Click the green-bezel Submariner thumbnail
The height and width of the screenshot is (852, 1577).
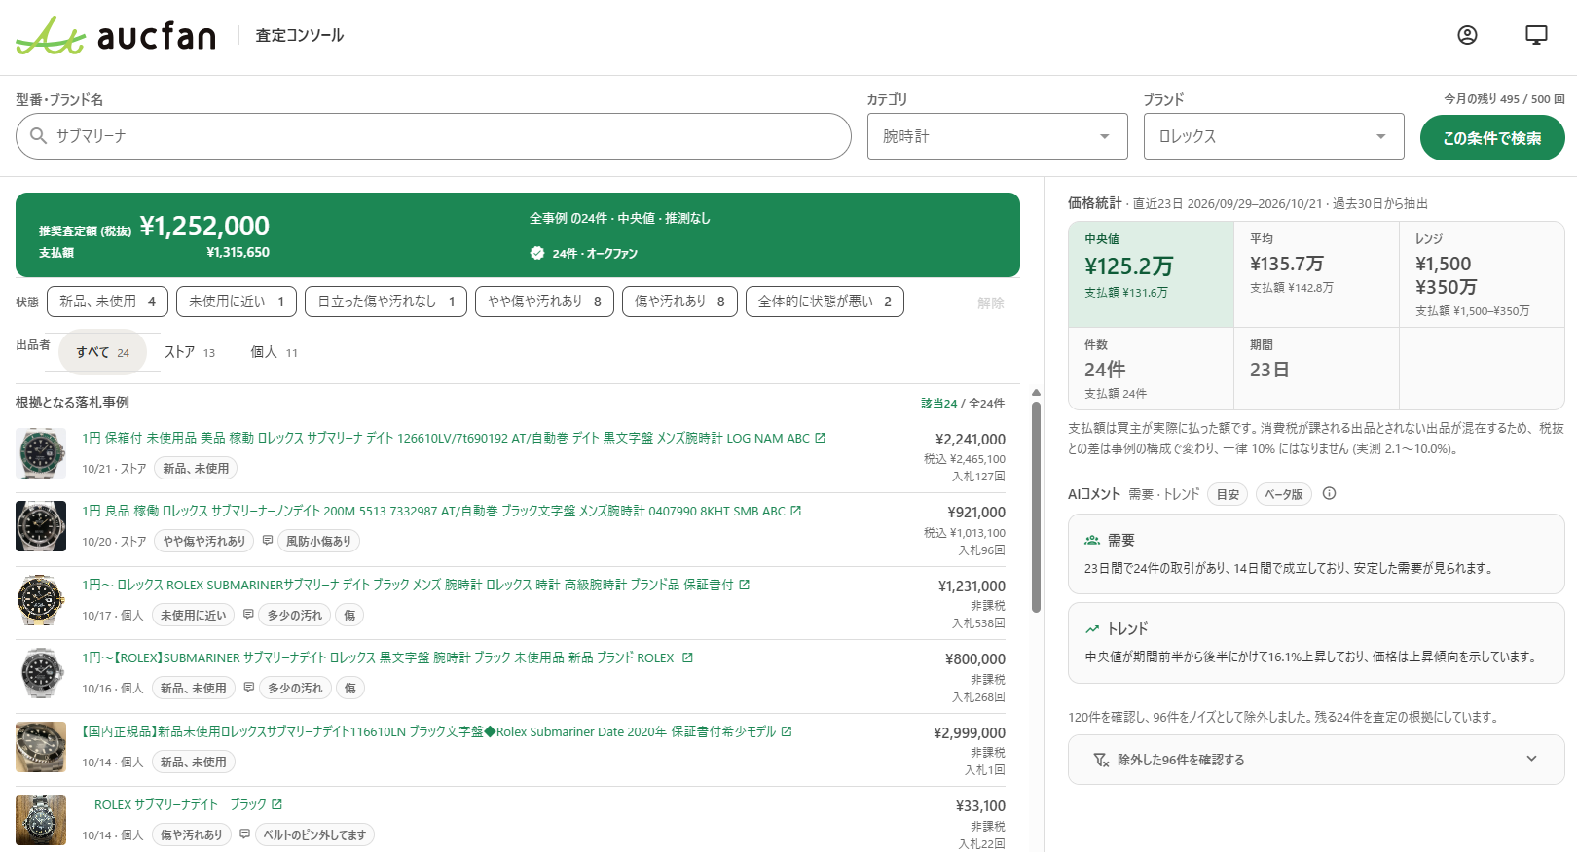tap(41, 453)
